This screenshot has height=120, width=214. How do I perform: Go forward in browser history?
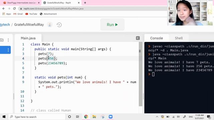pos(9,9)
